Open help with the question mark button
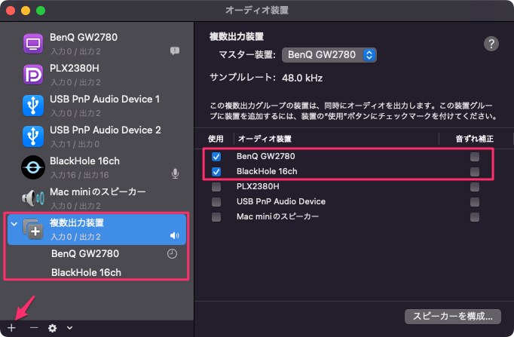 (x=491, y=44)
